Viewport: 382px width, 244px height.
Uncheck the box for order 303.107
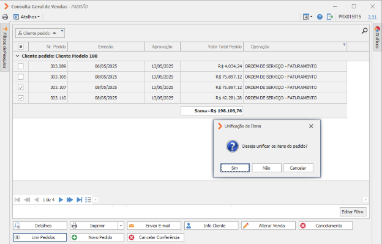[21, 87]
